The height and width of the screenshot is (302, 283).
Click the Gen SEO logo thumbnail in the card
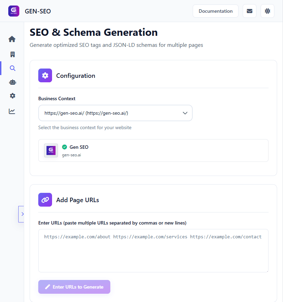click(51, 150)
